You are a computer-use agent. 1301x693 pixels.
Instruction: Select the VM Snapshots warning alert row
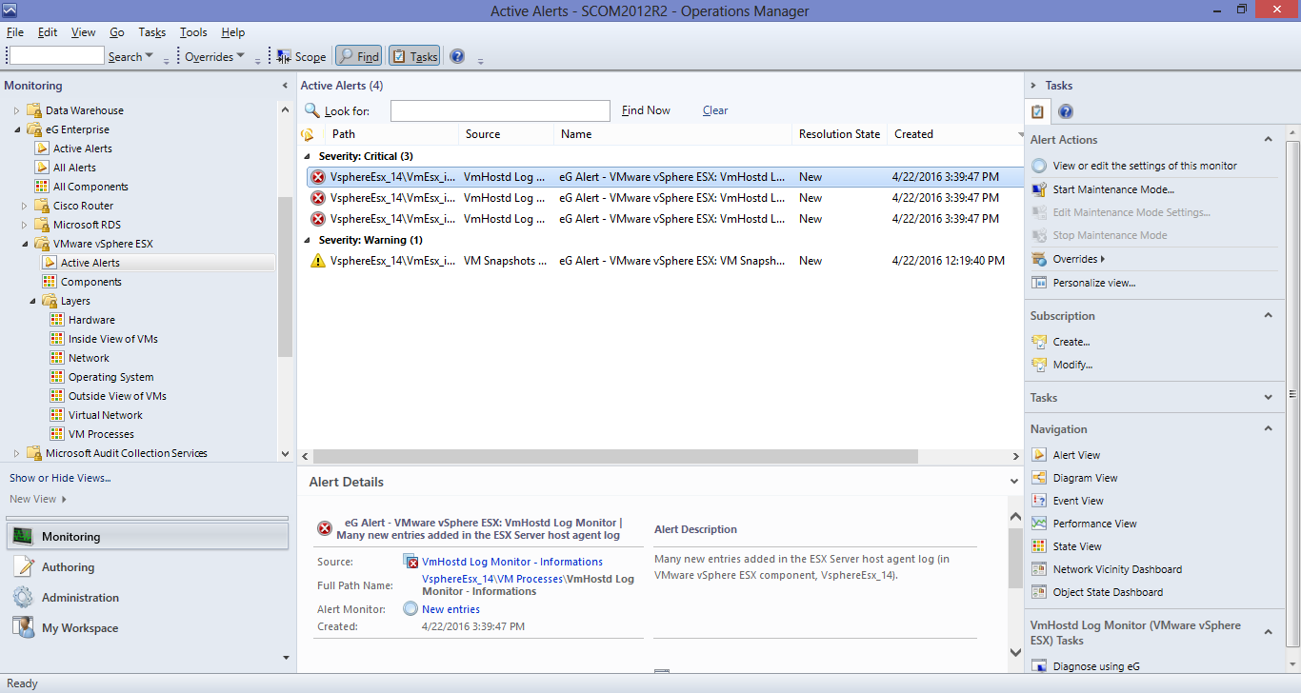664,261
